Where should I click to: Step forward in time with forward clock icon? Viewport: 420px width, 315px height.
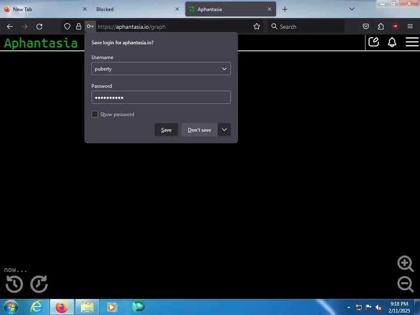click(39, 284)
